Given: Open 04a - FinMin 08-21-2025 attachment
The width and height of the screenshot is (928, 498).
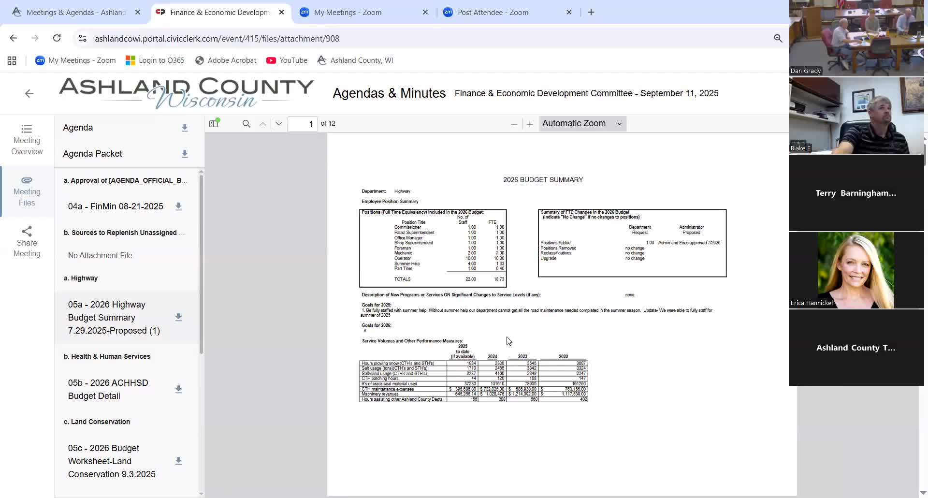Looking at the screenshot, I should (116, 206).
